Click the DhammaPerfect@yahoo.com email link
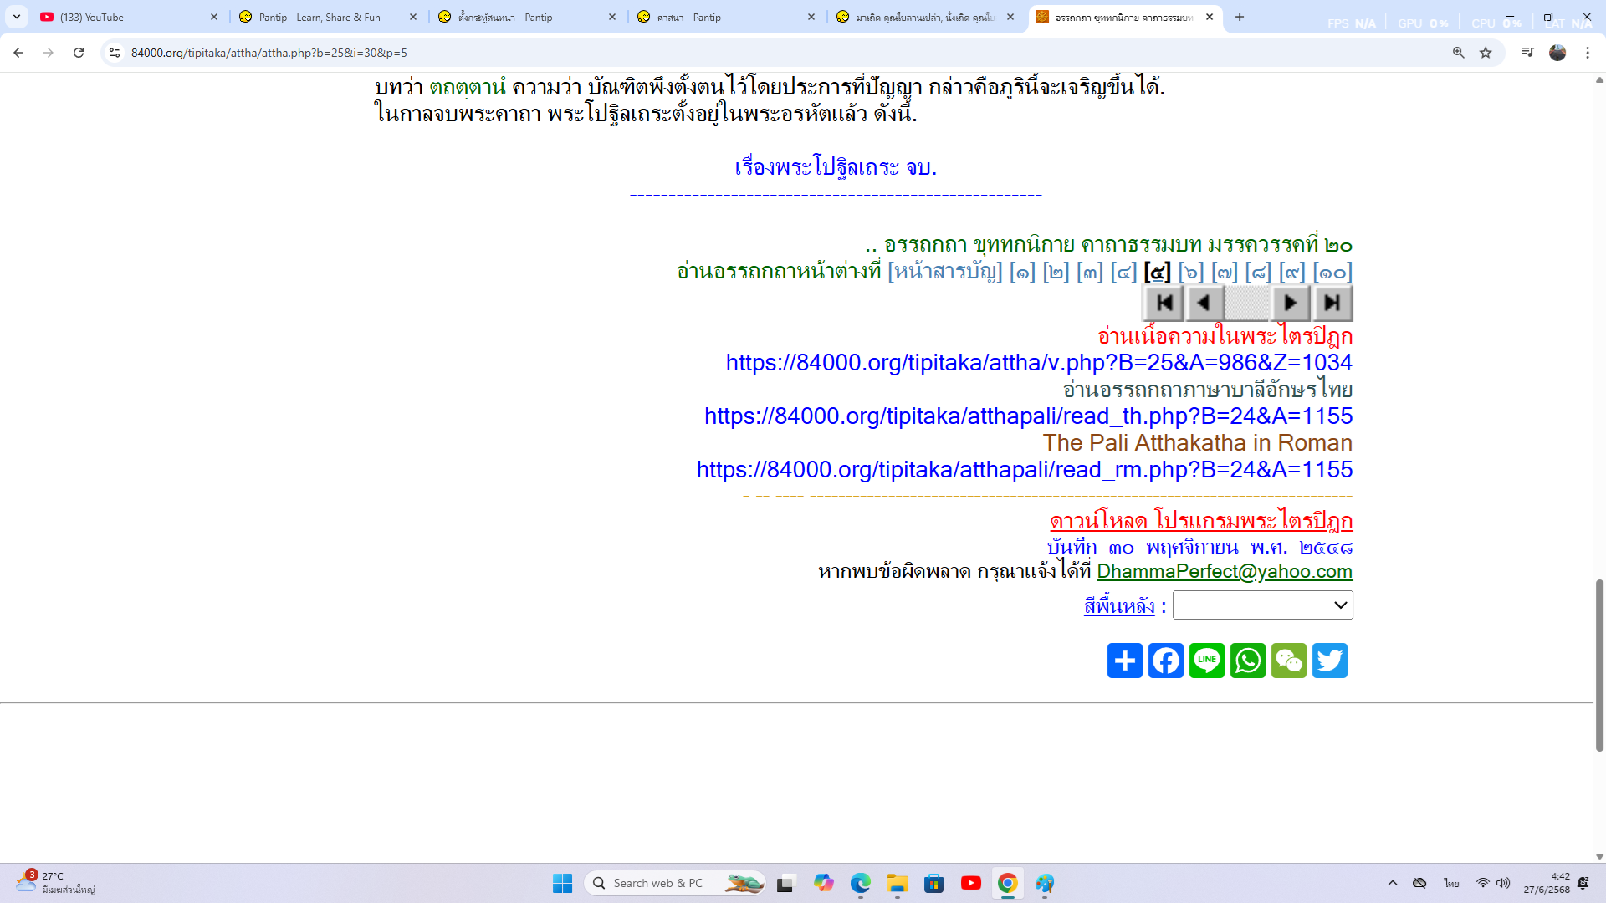Screen dimensions: 1606x903 (1225, 571)
